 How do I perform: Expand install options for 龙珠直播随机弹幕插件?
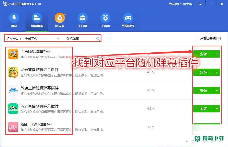pyautogui.click(x=217, y=72)
